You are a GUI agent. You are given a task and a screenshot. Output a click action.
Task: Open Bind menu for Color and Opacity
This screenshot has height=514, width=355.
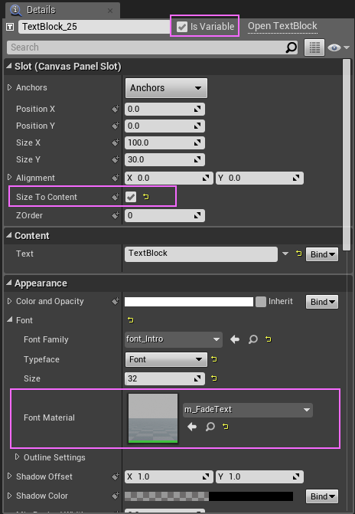(x=322, y=302)
